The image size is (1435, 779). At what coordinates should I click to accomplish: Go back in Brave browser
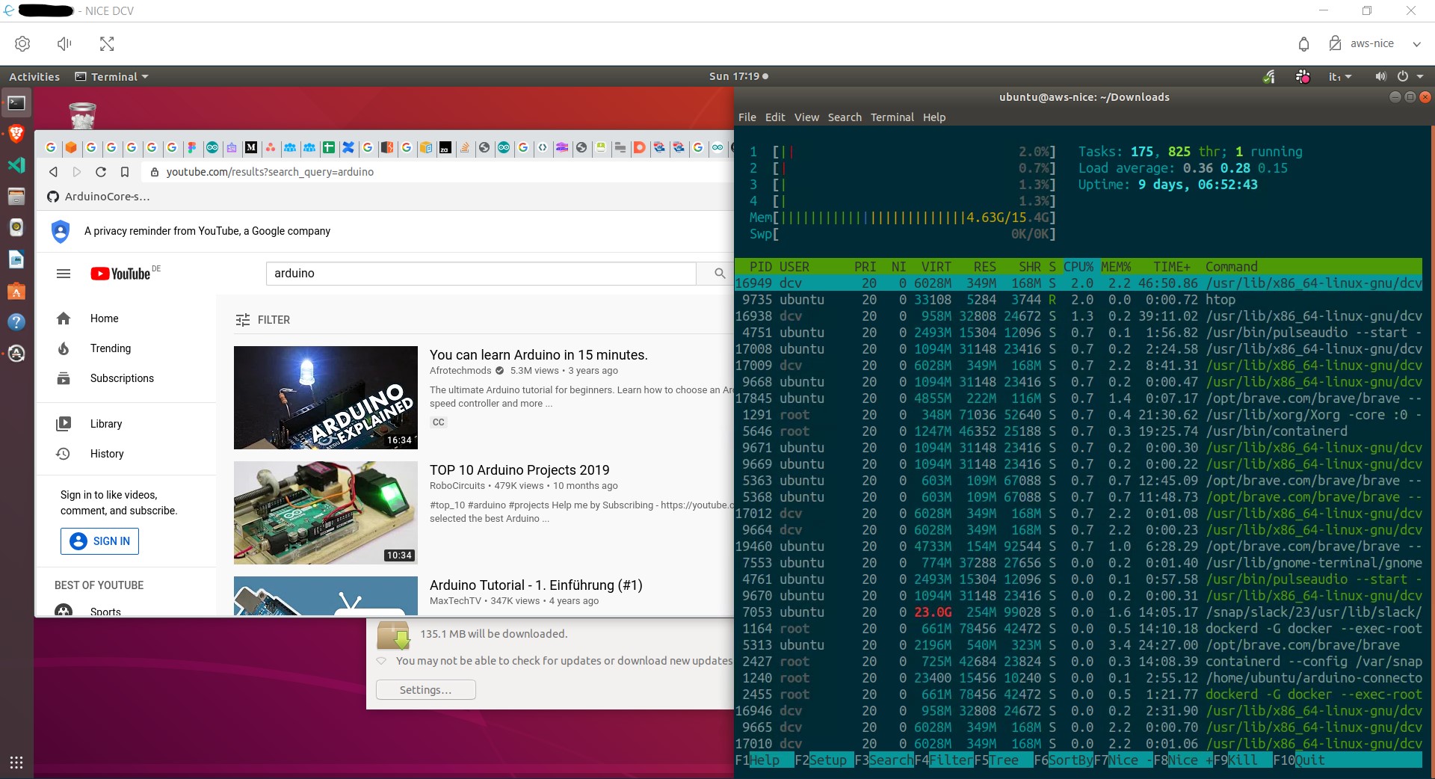53,172
